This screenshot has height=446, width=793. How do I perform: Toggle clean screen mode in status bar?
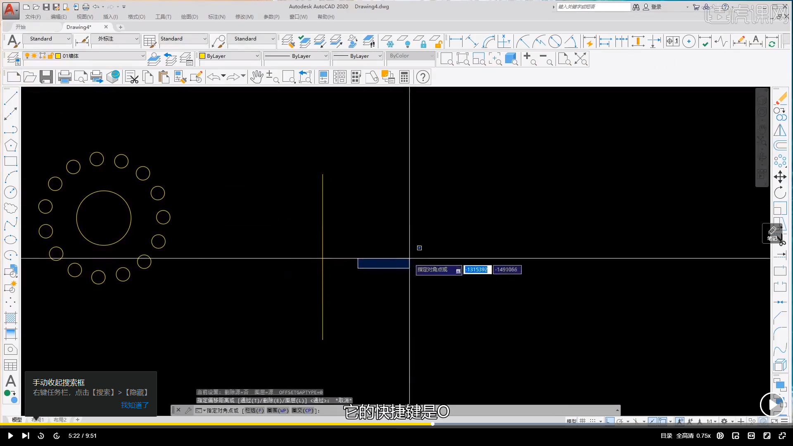pos(774,421)
